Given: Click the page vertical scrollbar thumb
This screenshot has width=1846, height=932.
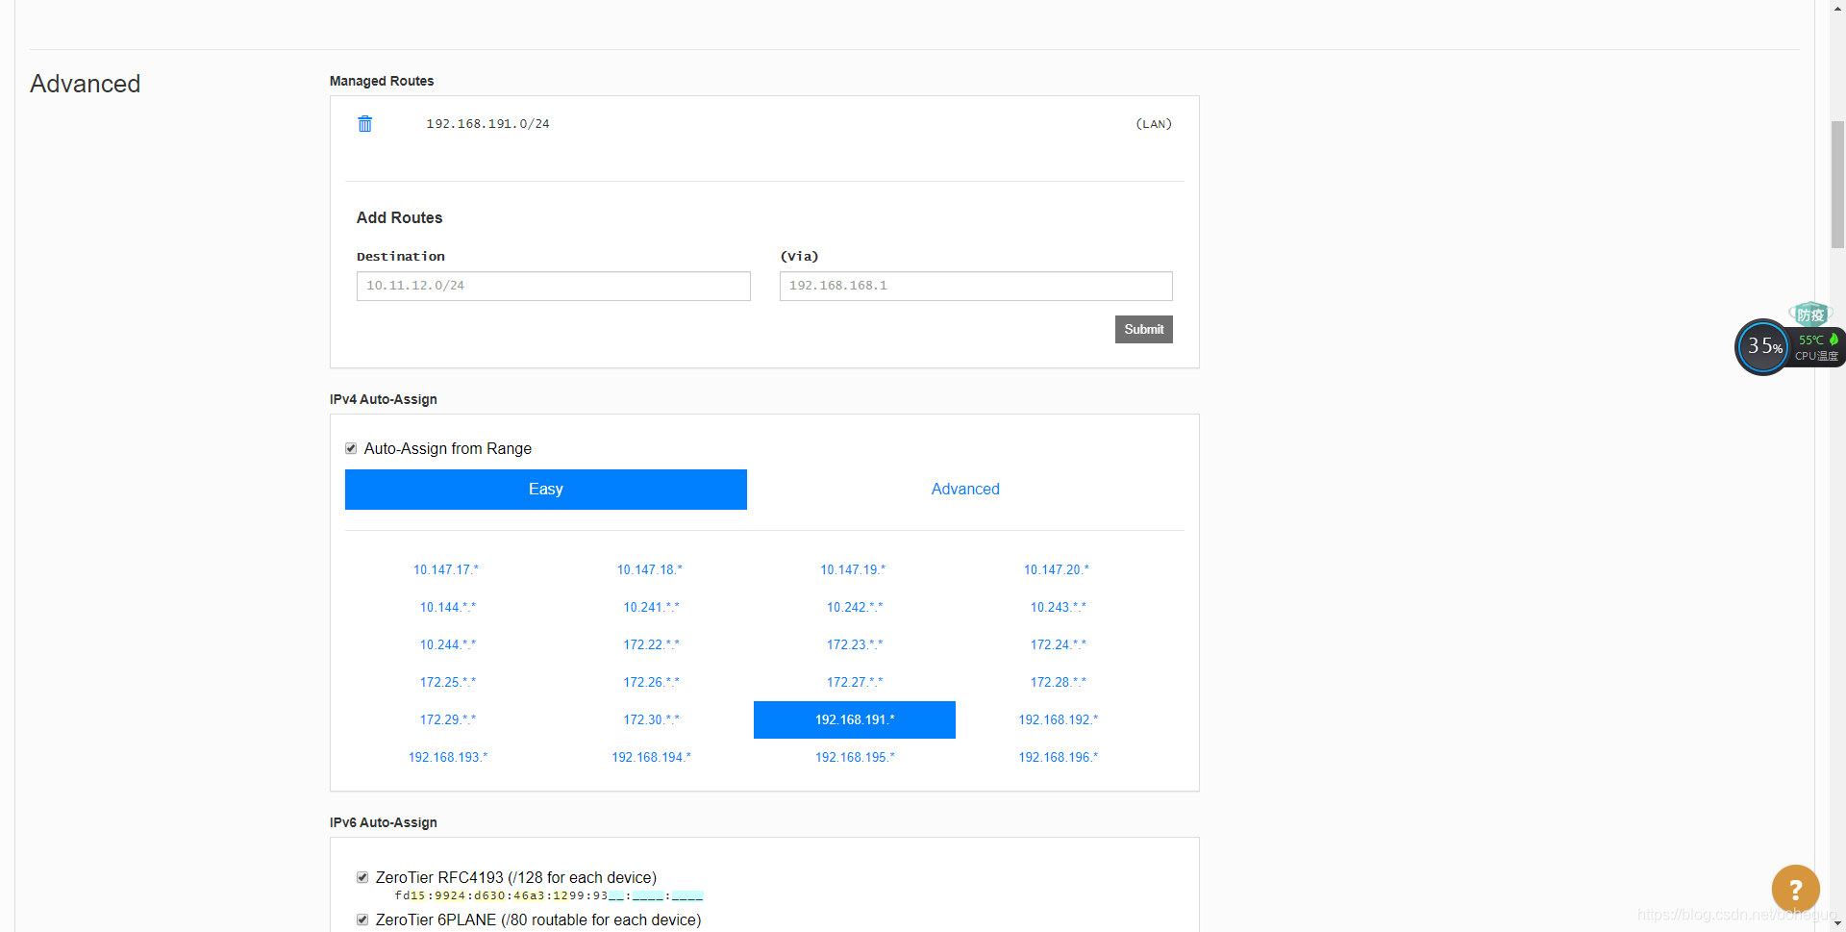Looking at the screenshot, I should [1837, 185].
